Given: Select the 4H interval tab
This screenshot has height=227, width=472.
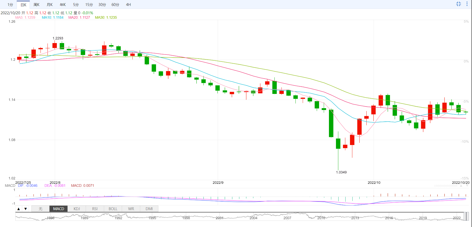Looking at the screenshot, I should [128, 5].
